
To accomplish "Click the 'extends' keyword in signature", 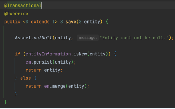I will point(40,22).
